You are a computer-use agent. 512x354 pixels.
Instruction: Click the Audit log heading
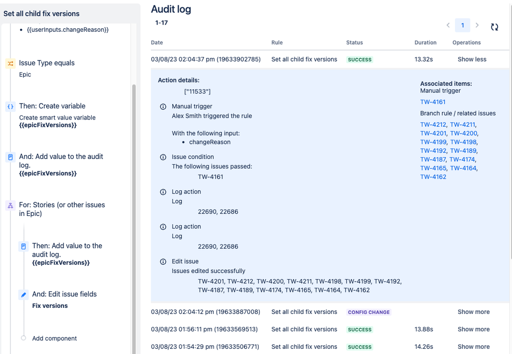click(171, 9)
